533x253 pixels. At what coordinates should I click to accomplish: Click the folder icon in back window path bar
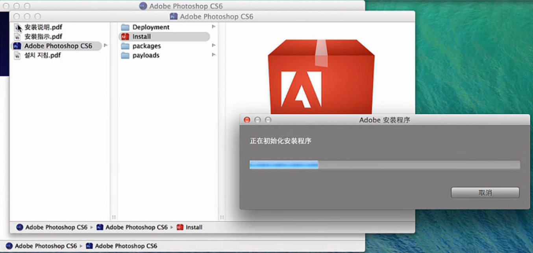pos(89,246)
